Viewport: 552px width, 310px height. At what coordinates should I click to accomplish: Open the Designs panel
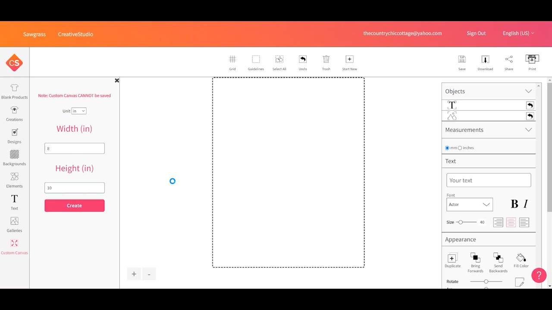(14, 136)
